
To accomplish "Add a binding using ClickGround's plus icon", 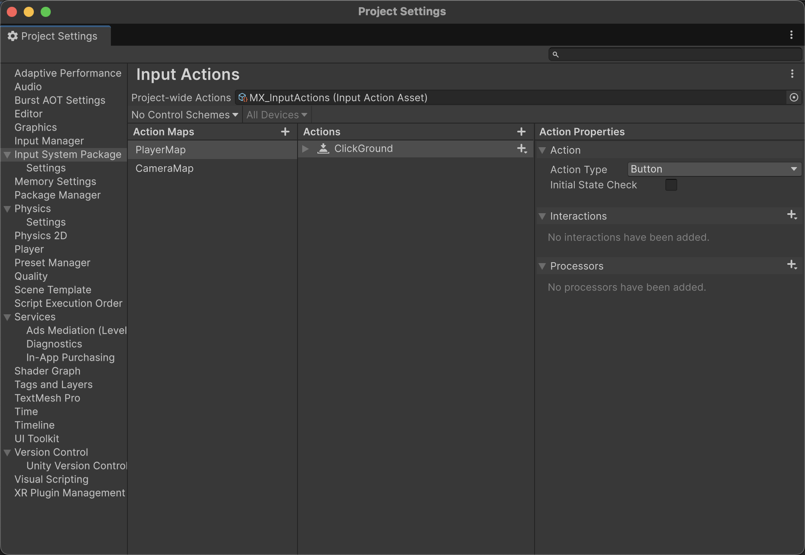I will pos(521,149).
